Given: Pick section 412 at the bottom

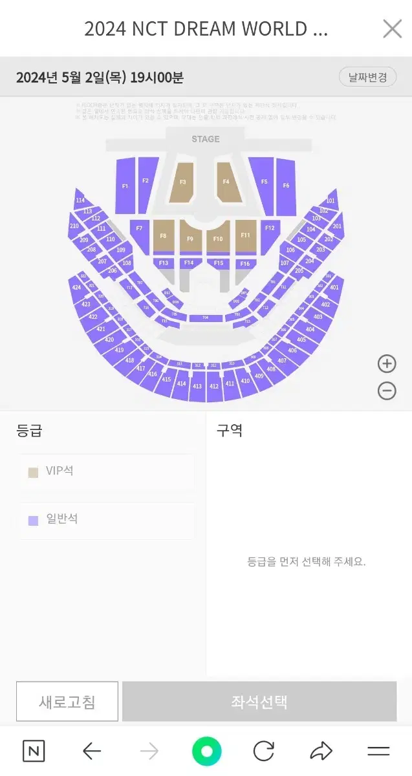Looking at the screenshot, I should (214, 385).
